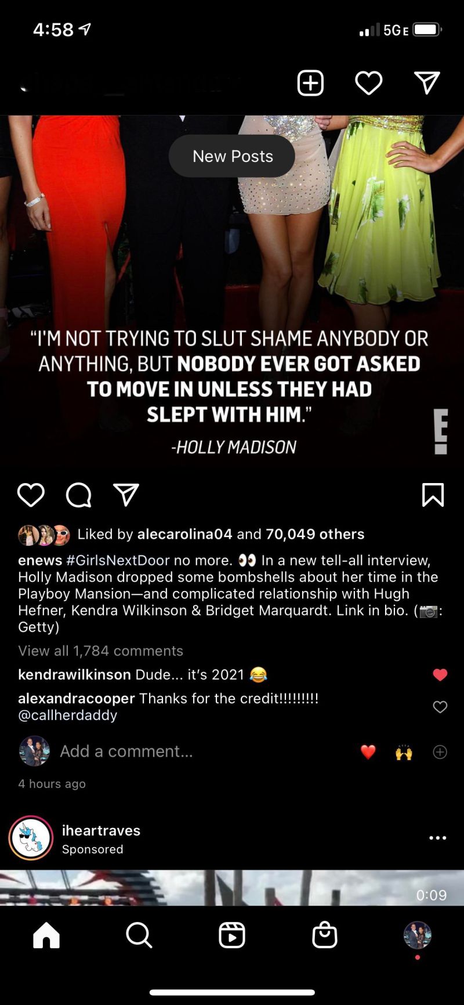Image resolution: width=464 pixels, height=1005 pixels.
Task: Open the @callherdaddy mention
Action: click(68, 715)
